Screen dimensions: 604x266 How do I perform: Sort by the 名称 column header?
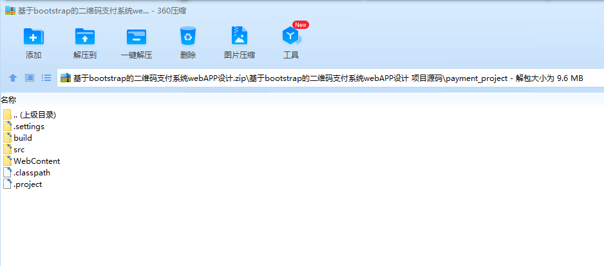point(8,100)
